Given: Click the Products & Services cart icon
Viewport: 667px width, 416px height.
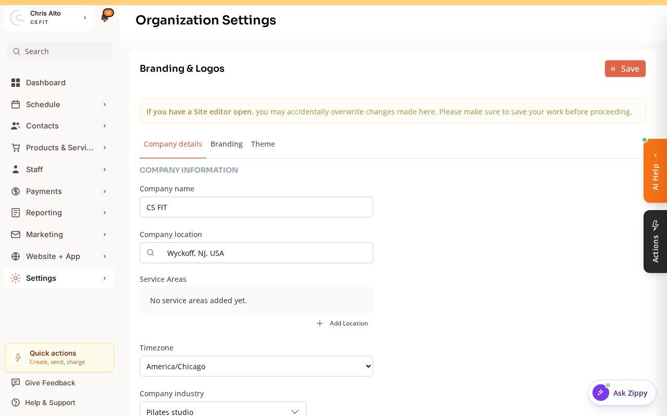Looking at the screenshot, I should pos(16,148).
